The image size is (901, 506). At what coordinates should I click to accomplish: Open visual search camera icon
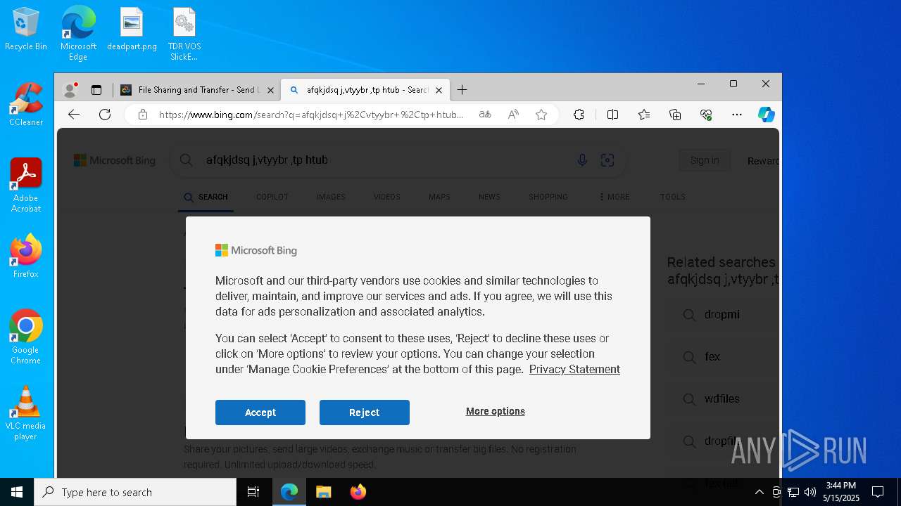[x=607, y=160]
